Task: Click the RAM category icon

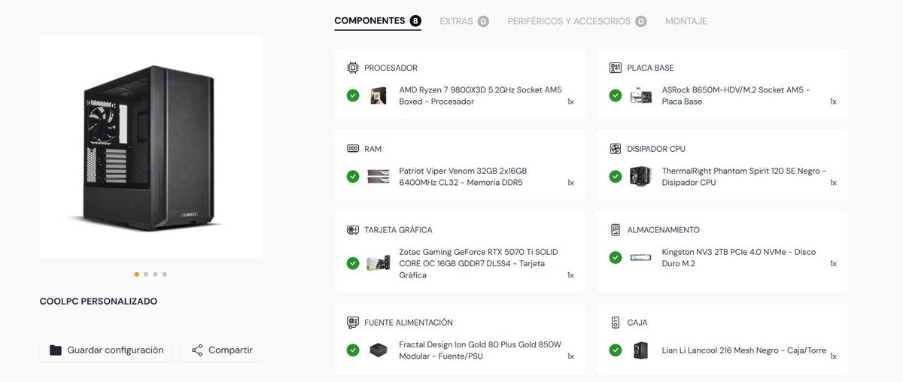Action: pyautogui.click(x=352, y=149)
